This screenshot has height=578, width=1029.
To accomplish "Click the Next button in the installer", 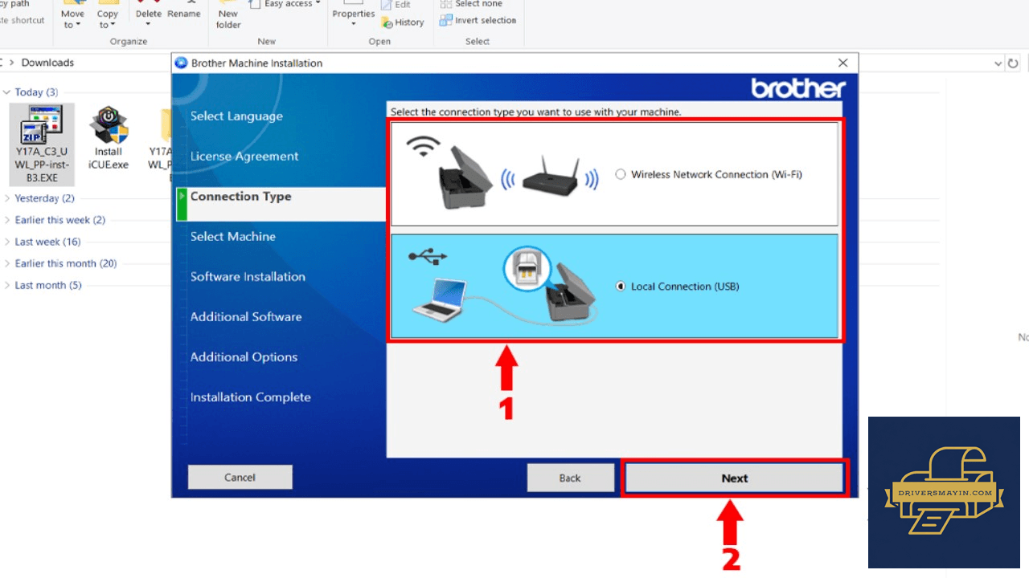I will (734, 478).
